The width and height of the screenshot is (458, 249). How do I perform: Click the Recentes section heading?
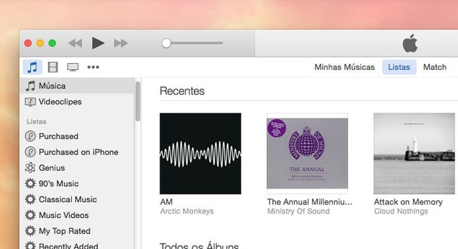182,91
